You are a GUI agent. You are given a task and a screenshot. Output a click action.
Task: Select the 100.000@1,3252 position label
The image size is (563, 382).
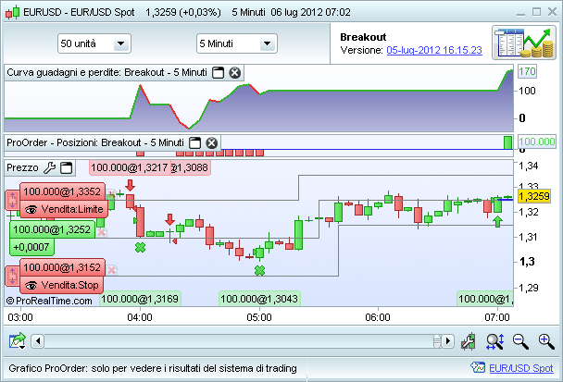(52, 229)
